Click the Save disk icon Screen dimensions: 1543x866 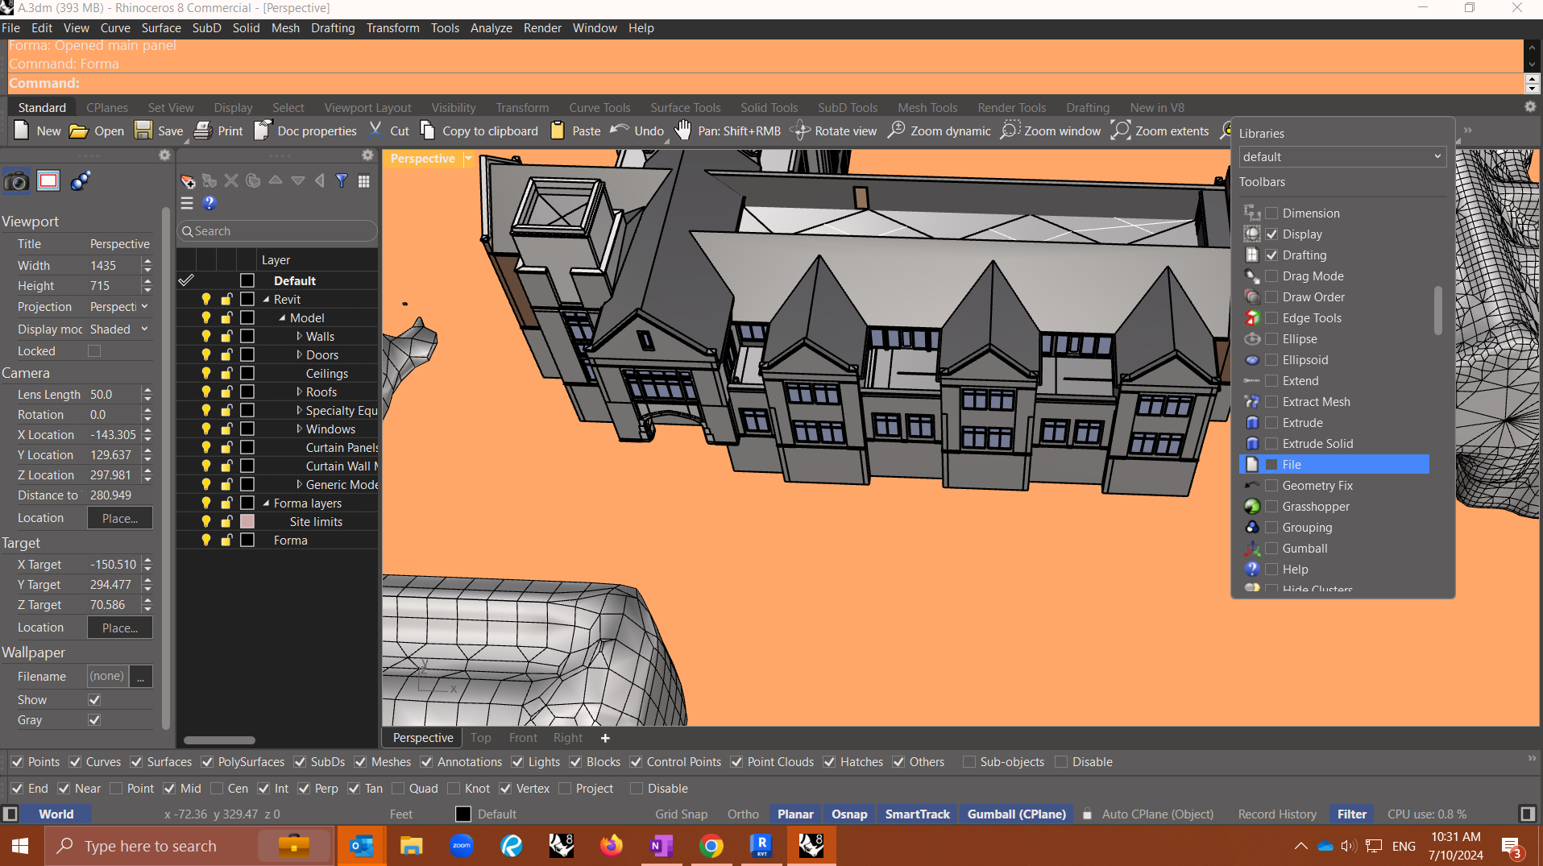pos(143,131)
